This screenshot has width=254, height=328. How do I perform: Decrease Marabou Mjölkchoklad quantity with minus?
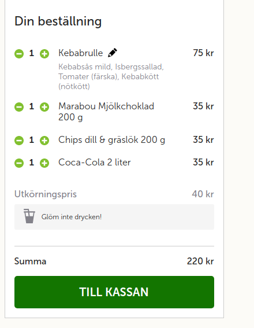coord(19,107)
